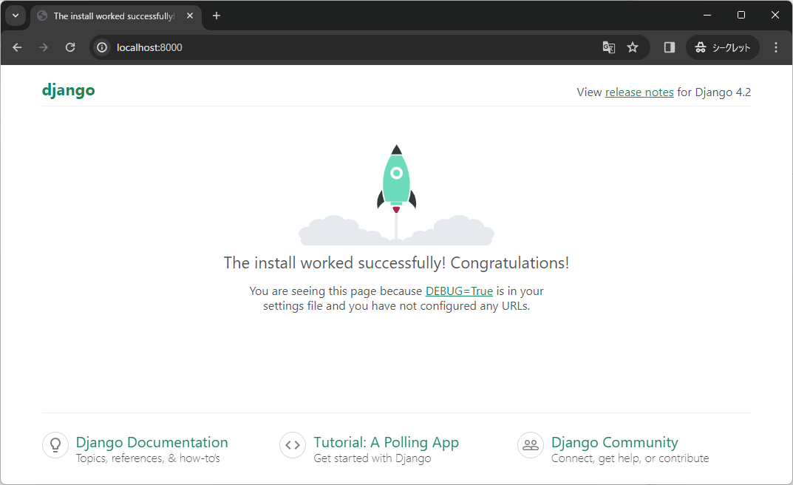Open the incognito シークレット indicator
The height and width of the screenshot is (485, 793).
[x=723, y=47]
